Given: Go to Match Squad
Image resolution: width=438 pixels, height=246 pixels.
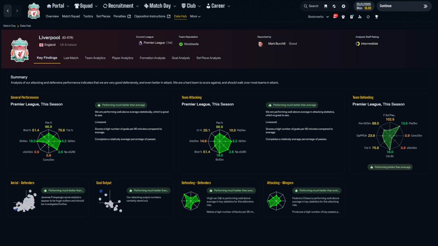Looking at the screenshot, I should [x=71, y=16].
